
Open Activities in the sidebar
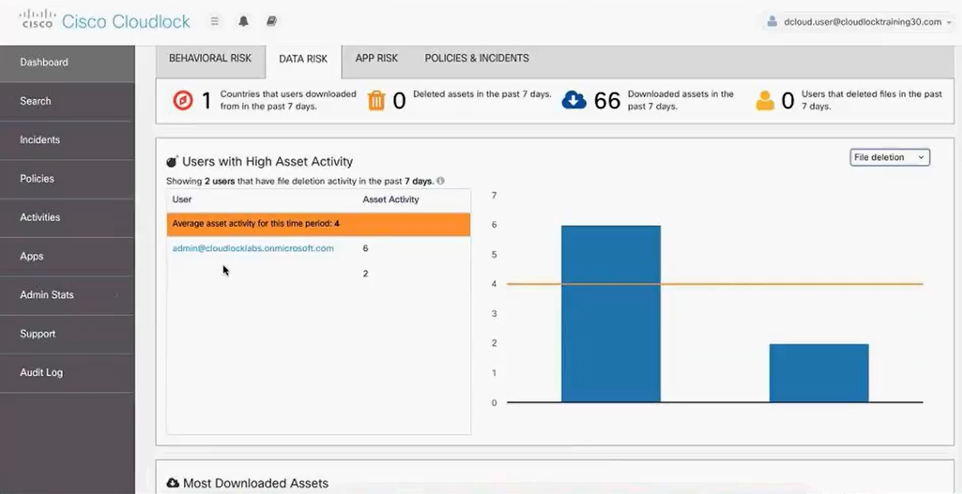(67, 218)
